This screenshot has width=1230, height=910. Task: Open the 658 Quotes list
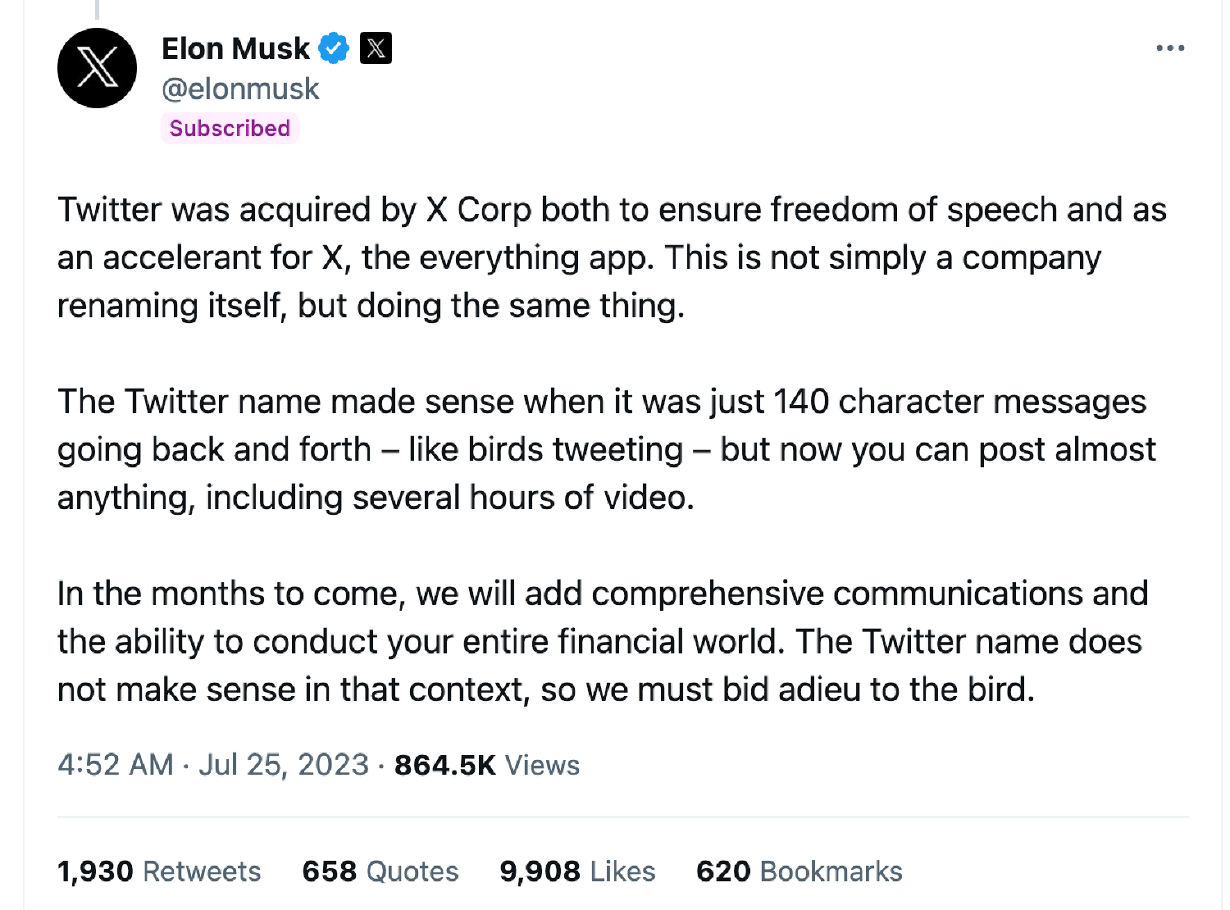380,871
